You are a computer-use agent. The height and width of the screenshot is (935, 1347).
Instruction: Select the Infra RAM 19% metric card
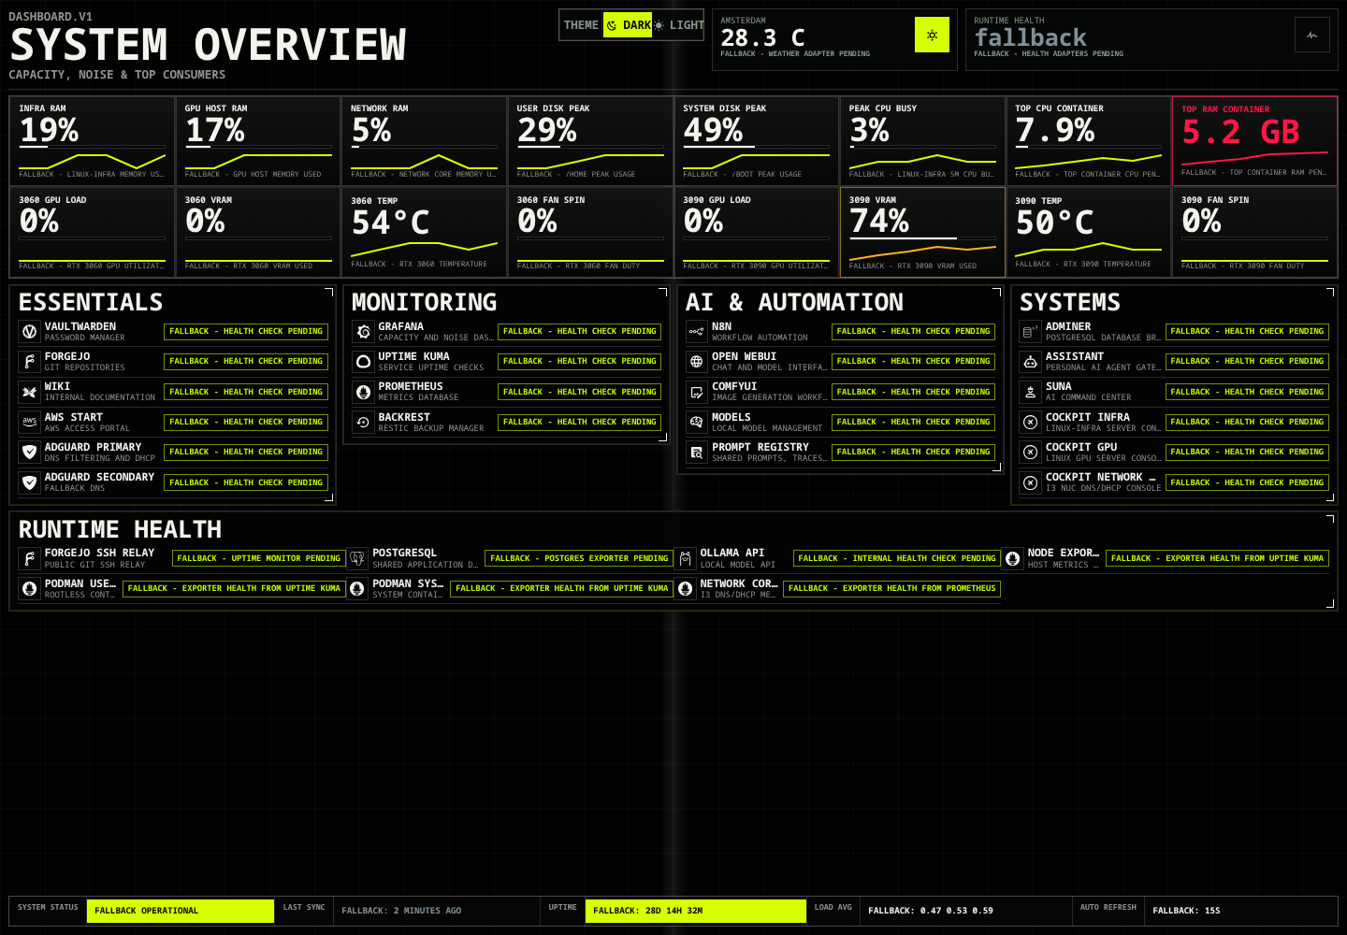pyautogui.click(x=92, y=140)
